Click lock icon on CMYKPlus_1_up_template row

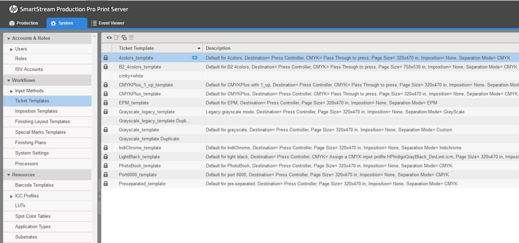pos(106,85)
